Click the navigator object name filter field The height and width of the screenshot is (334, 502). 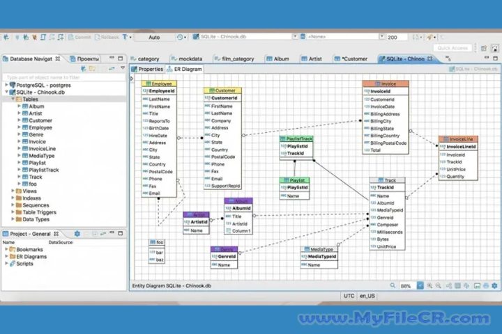click(x=63, y=77)
